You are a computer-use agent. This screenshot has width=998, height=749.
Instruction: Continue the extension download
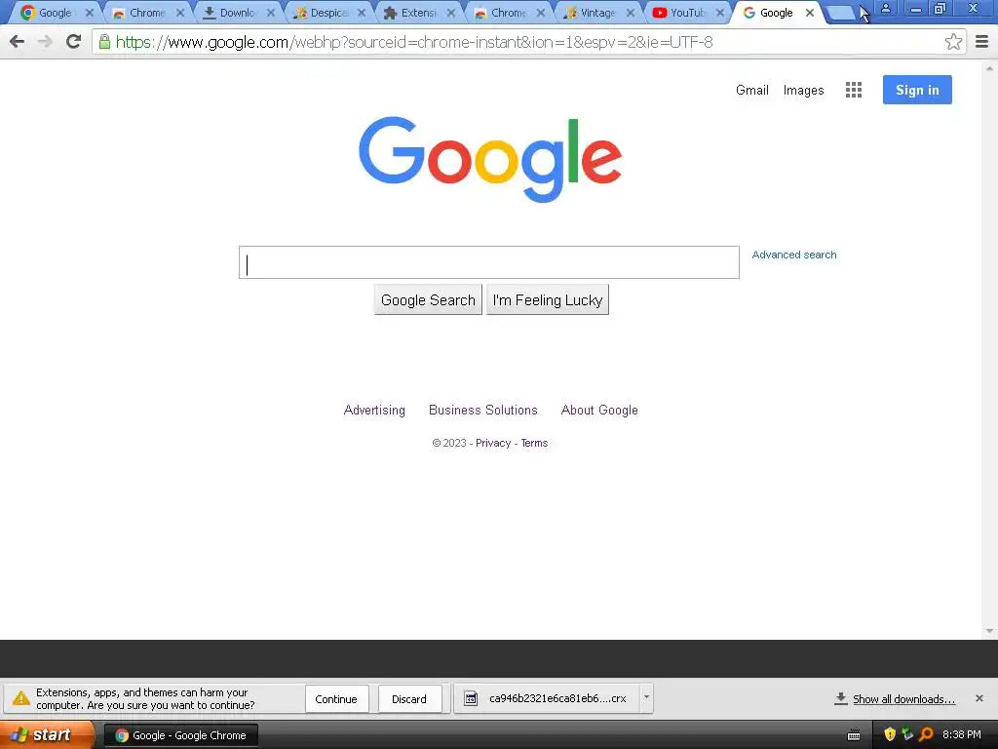coord(336,698)
